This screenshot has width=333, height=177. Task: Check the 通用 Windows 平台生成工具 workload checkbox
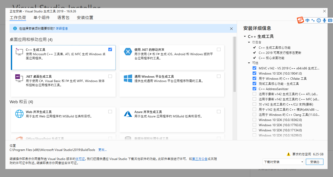tap(219, 76)
